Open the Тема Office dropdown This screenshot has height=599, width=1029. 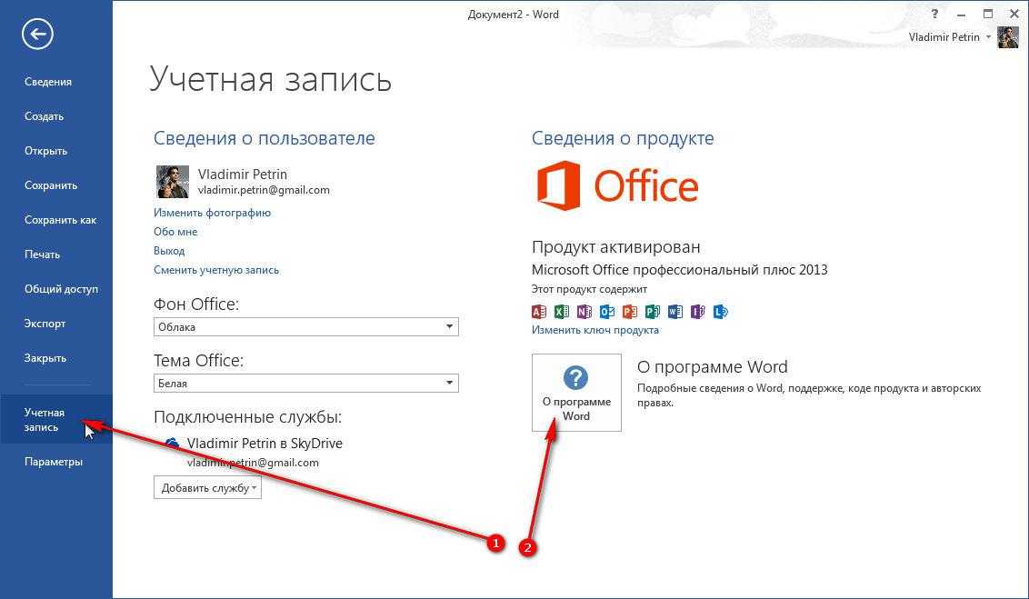tap(305, 384)
